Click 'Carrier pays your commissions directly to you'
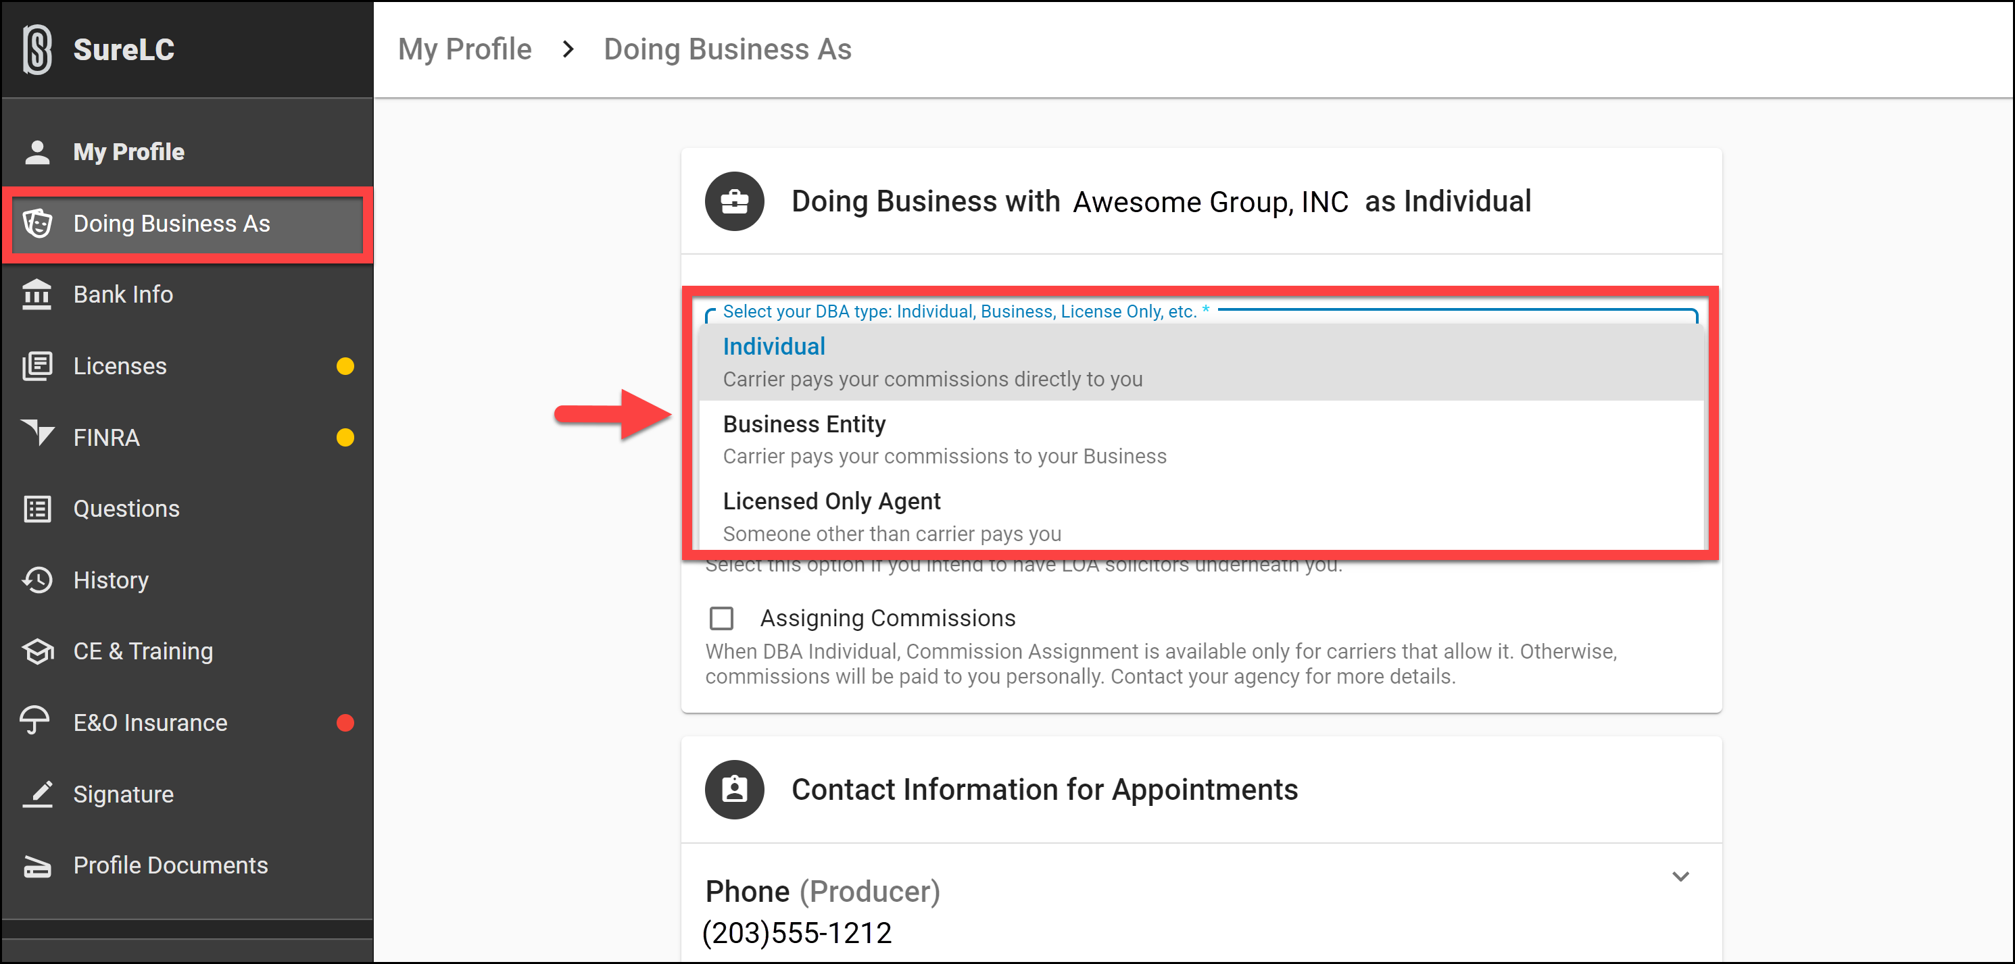This screenshot has height=964, width=2015. [932, 379]
